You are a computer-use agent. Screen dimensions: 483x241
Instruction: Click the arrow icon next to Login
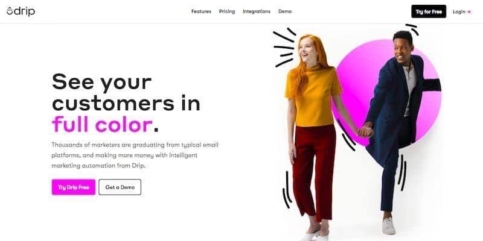tap(469, 11)
